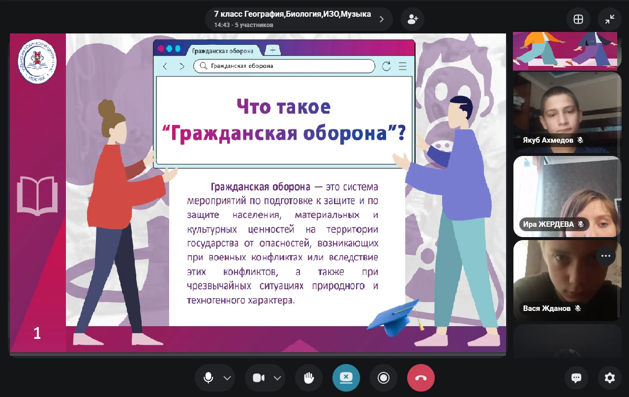Expand call title chevron arrow
This screenshot has height=397, width=629.
pyautogui.click(x=382, y=19)
